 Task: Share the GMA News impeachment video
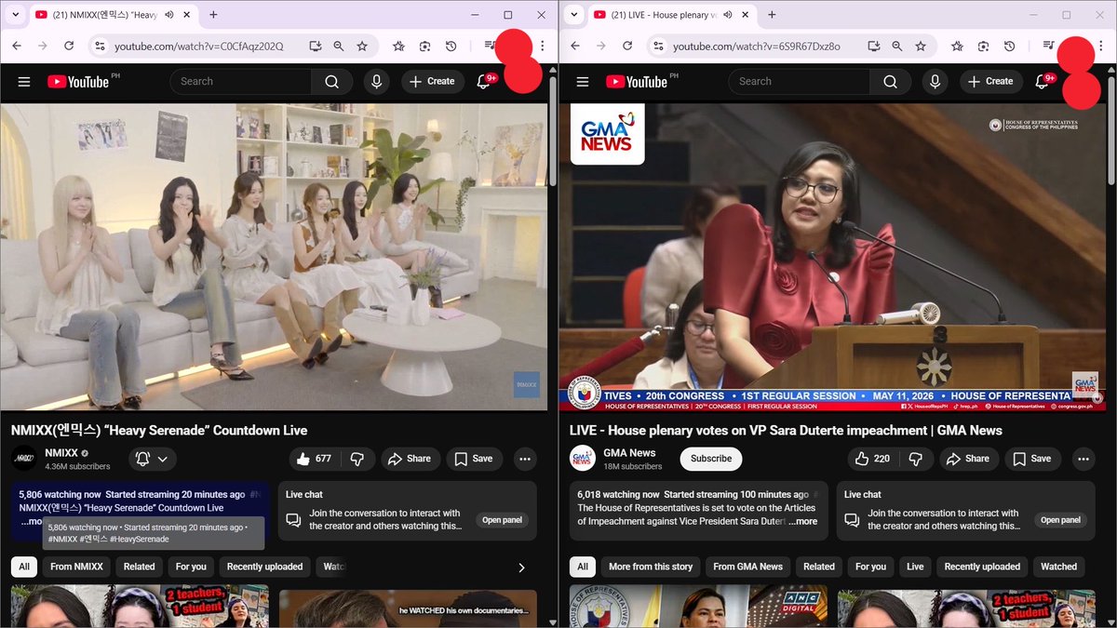pyautogui.click(x=968, y=459)
